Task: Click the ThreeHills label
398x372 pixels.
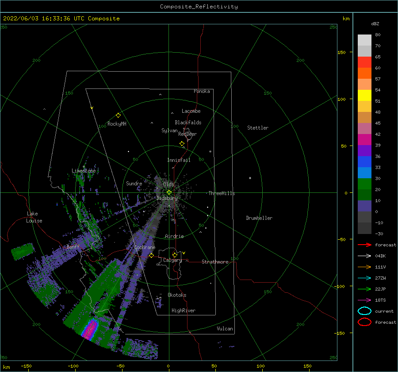Action: click(222, 193)
